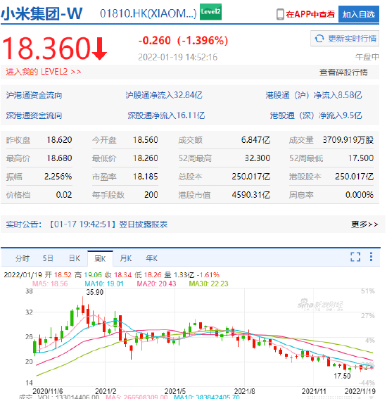Open the fullscreen chart icon
The height and width of the screenshot is (399, 387).
(x=355, y=257)
